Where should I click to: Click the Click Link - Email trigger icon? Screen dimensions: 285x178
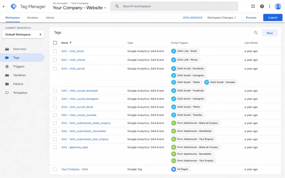click(x=174, y=51)
